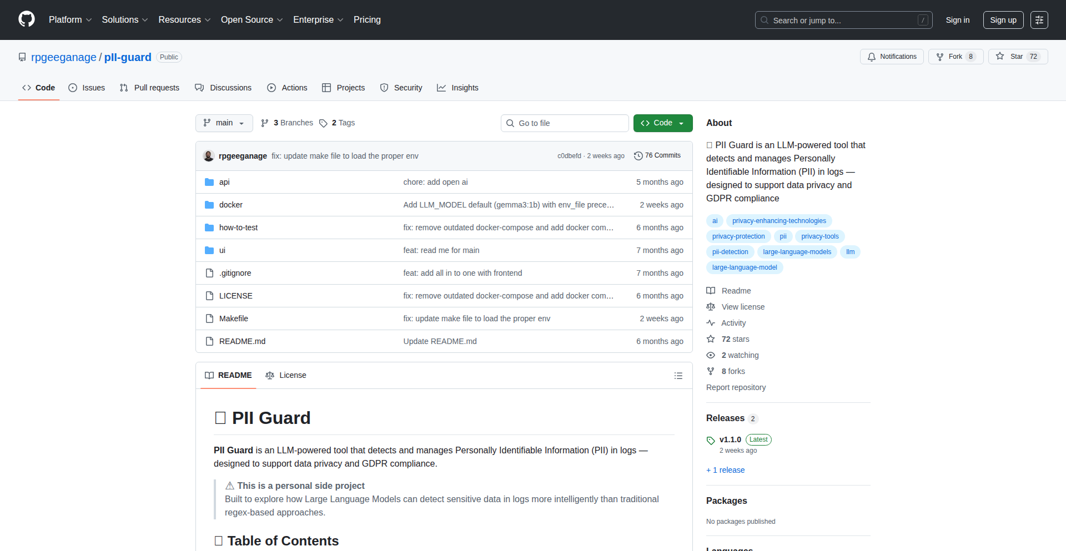Click the Go to file input
This screenshot has width=1066, height=551.
565,123
